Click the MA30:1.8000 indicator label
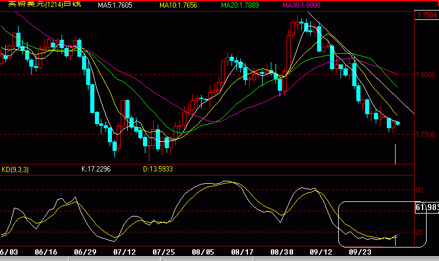Screen dimensions: 439x261 coord(301,5)
